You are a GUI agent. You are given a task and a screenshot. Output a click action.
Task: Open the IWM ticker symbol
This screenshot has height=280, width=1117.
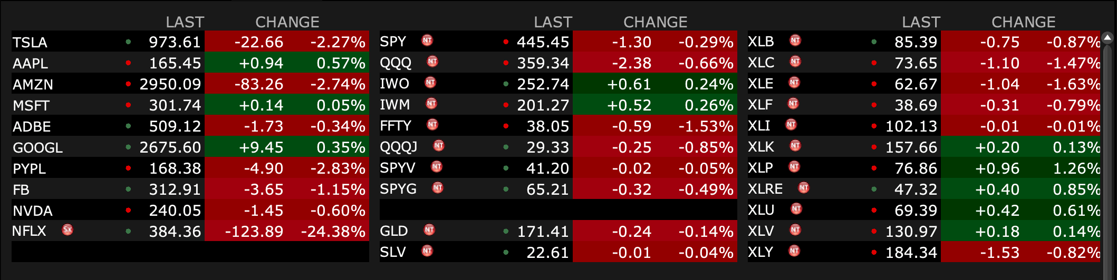coord(394,105)
